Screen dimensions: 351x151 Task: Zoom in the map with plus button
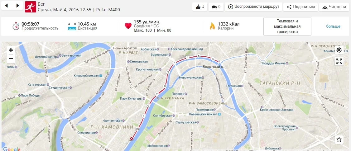(x=11, y=50)
